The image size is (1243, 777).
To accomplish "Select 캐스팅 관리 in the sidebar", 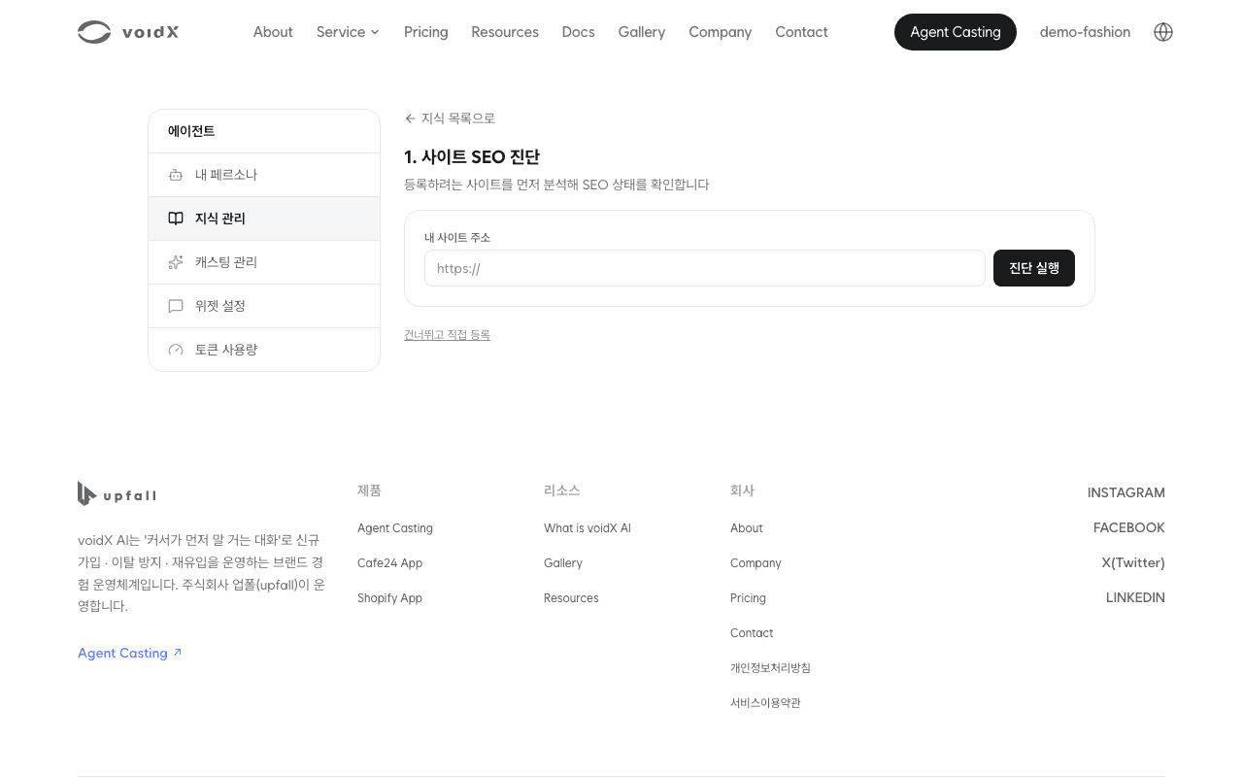I will tap(264, 262).
